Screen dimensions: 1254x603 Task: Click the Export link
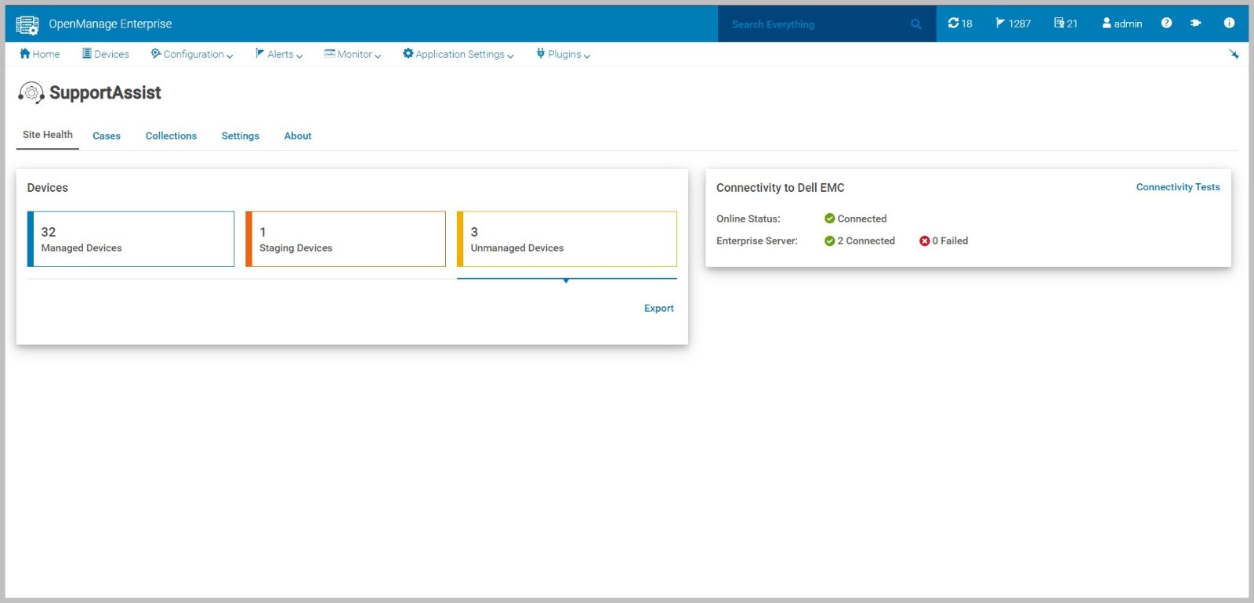click(x=658, y=309)
